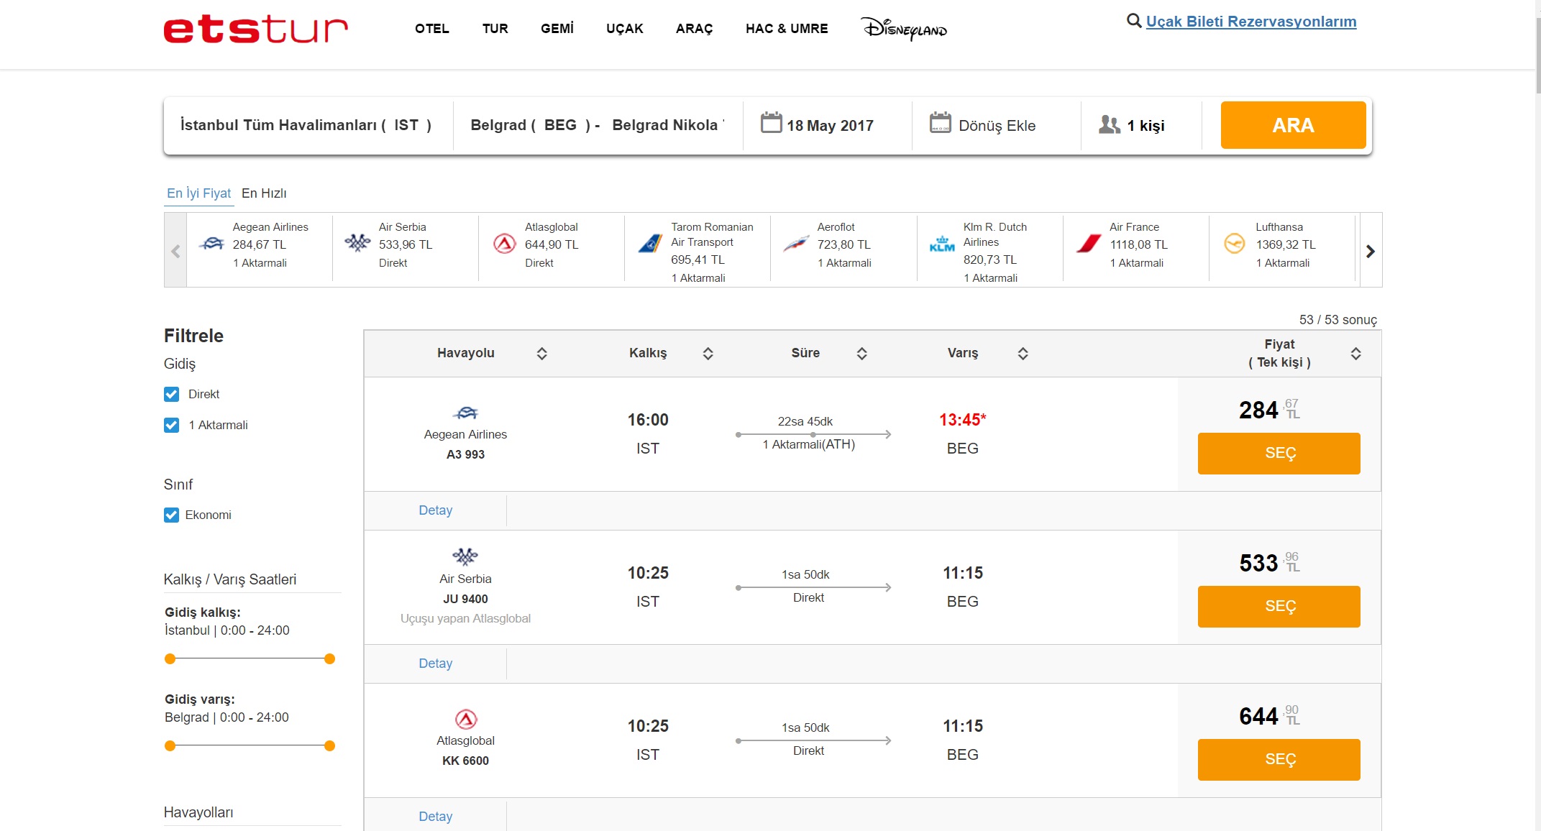Uncheck the Ekonomi class checkbox
Image resolution: width=1541 pixels, height=831 pixels.
tap(171, 515)
